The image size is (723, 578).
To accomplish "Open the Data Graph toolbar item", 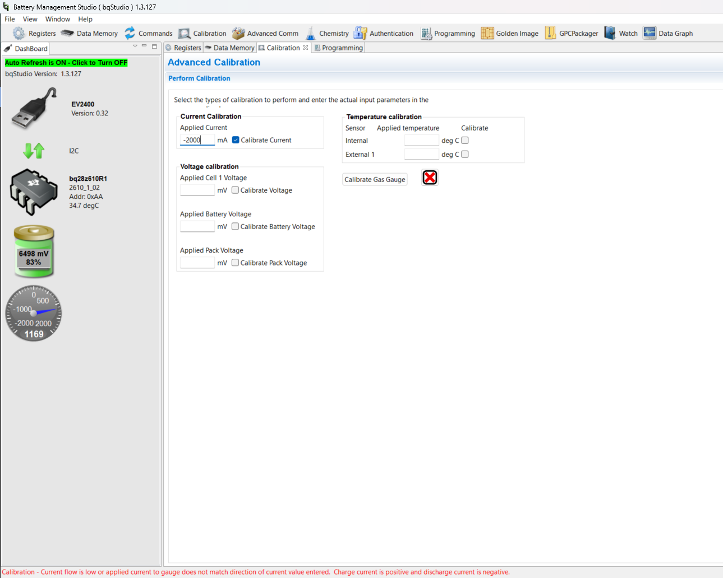I will [x=668, y=34].
